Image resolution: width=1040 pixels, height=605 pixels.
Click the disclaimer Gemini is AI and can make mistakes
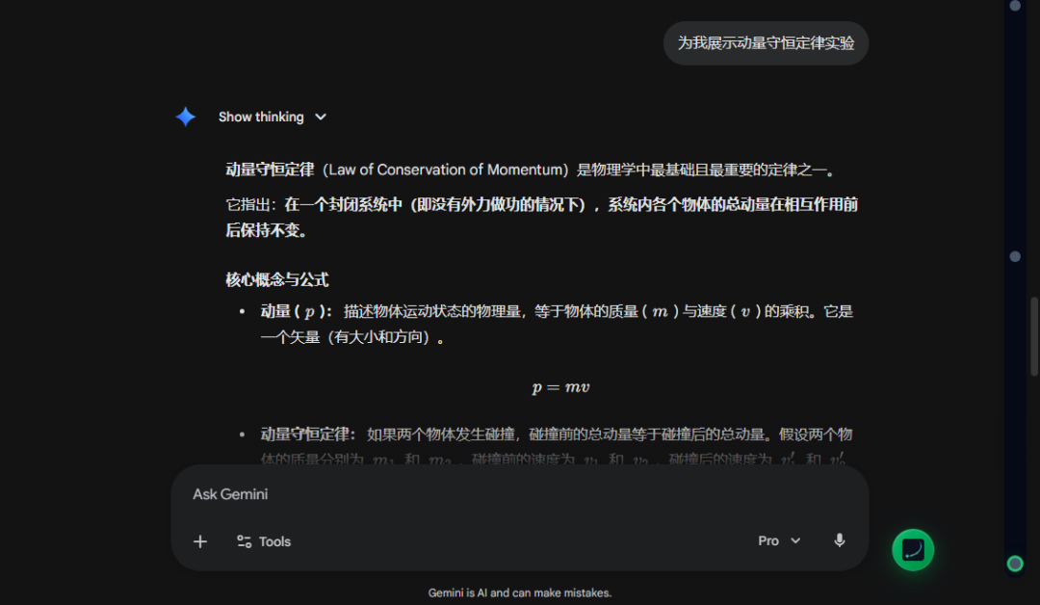(x=520, y=593)
